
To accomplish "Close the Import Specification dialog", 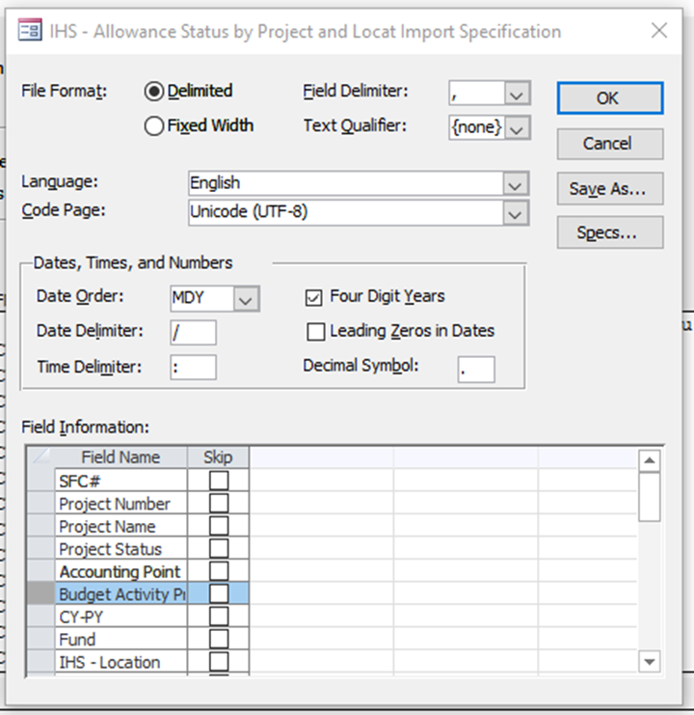I will click(659, 31).
